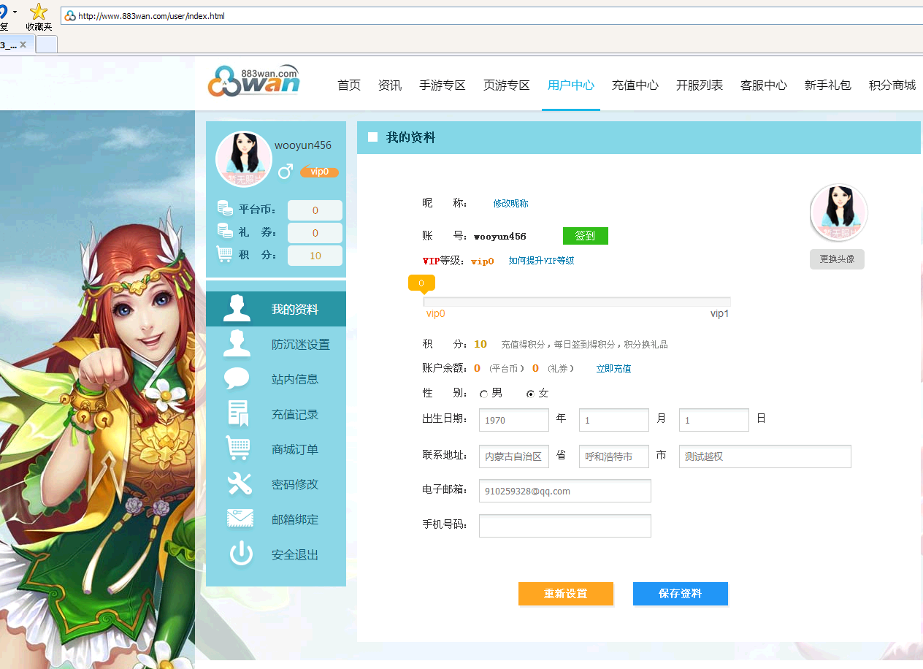Click the profile avatar above 更换头像
The image size is (923, 669).
click(x=839, y=213)
